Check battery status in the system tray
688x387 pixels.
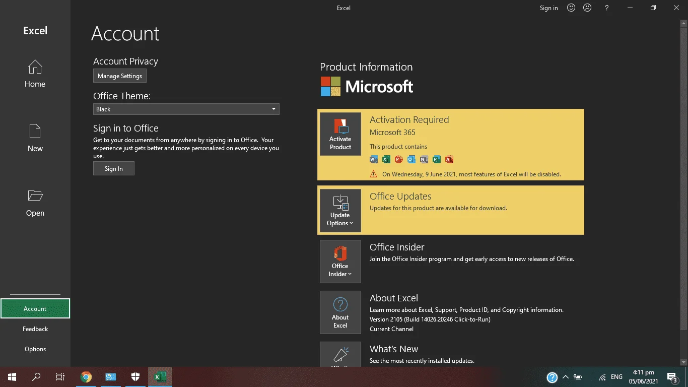578,377
